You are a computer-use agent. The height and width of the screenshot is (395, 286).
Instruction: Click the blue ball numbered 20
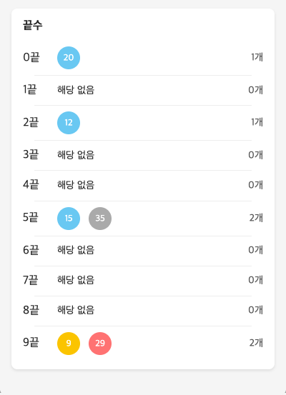pos(69,58)
